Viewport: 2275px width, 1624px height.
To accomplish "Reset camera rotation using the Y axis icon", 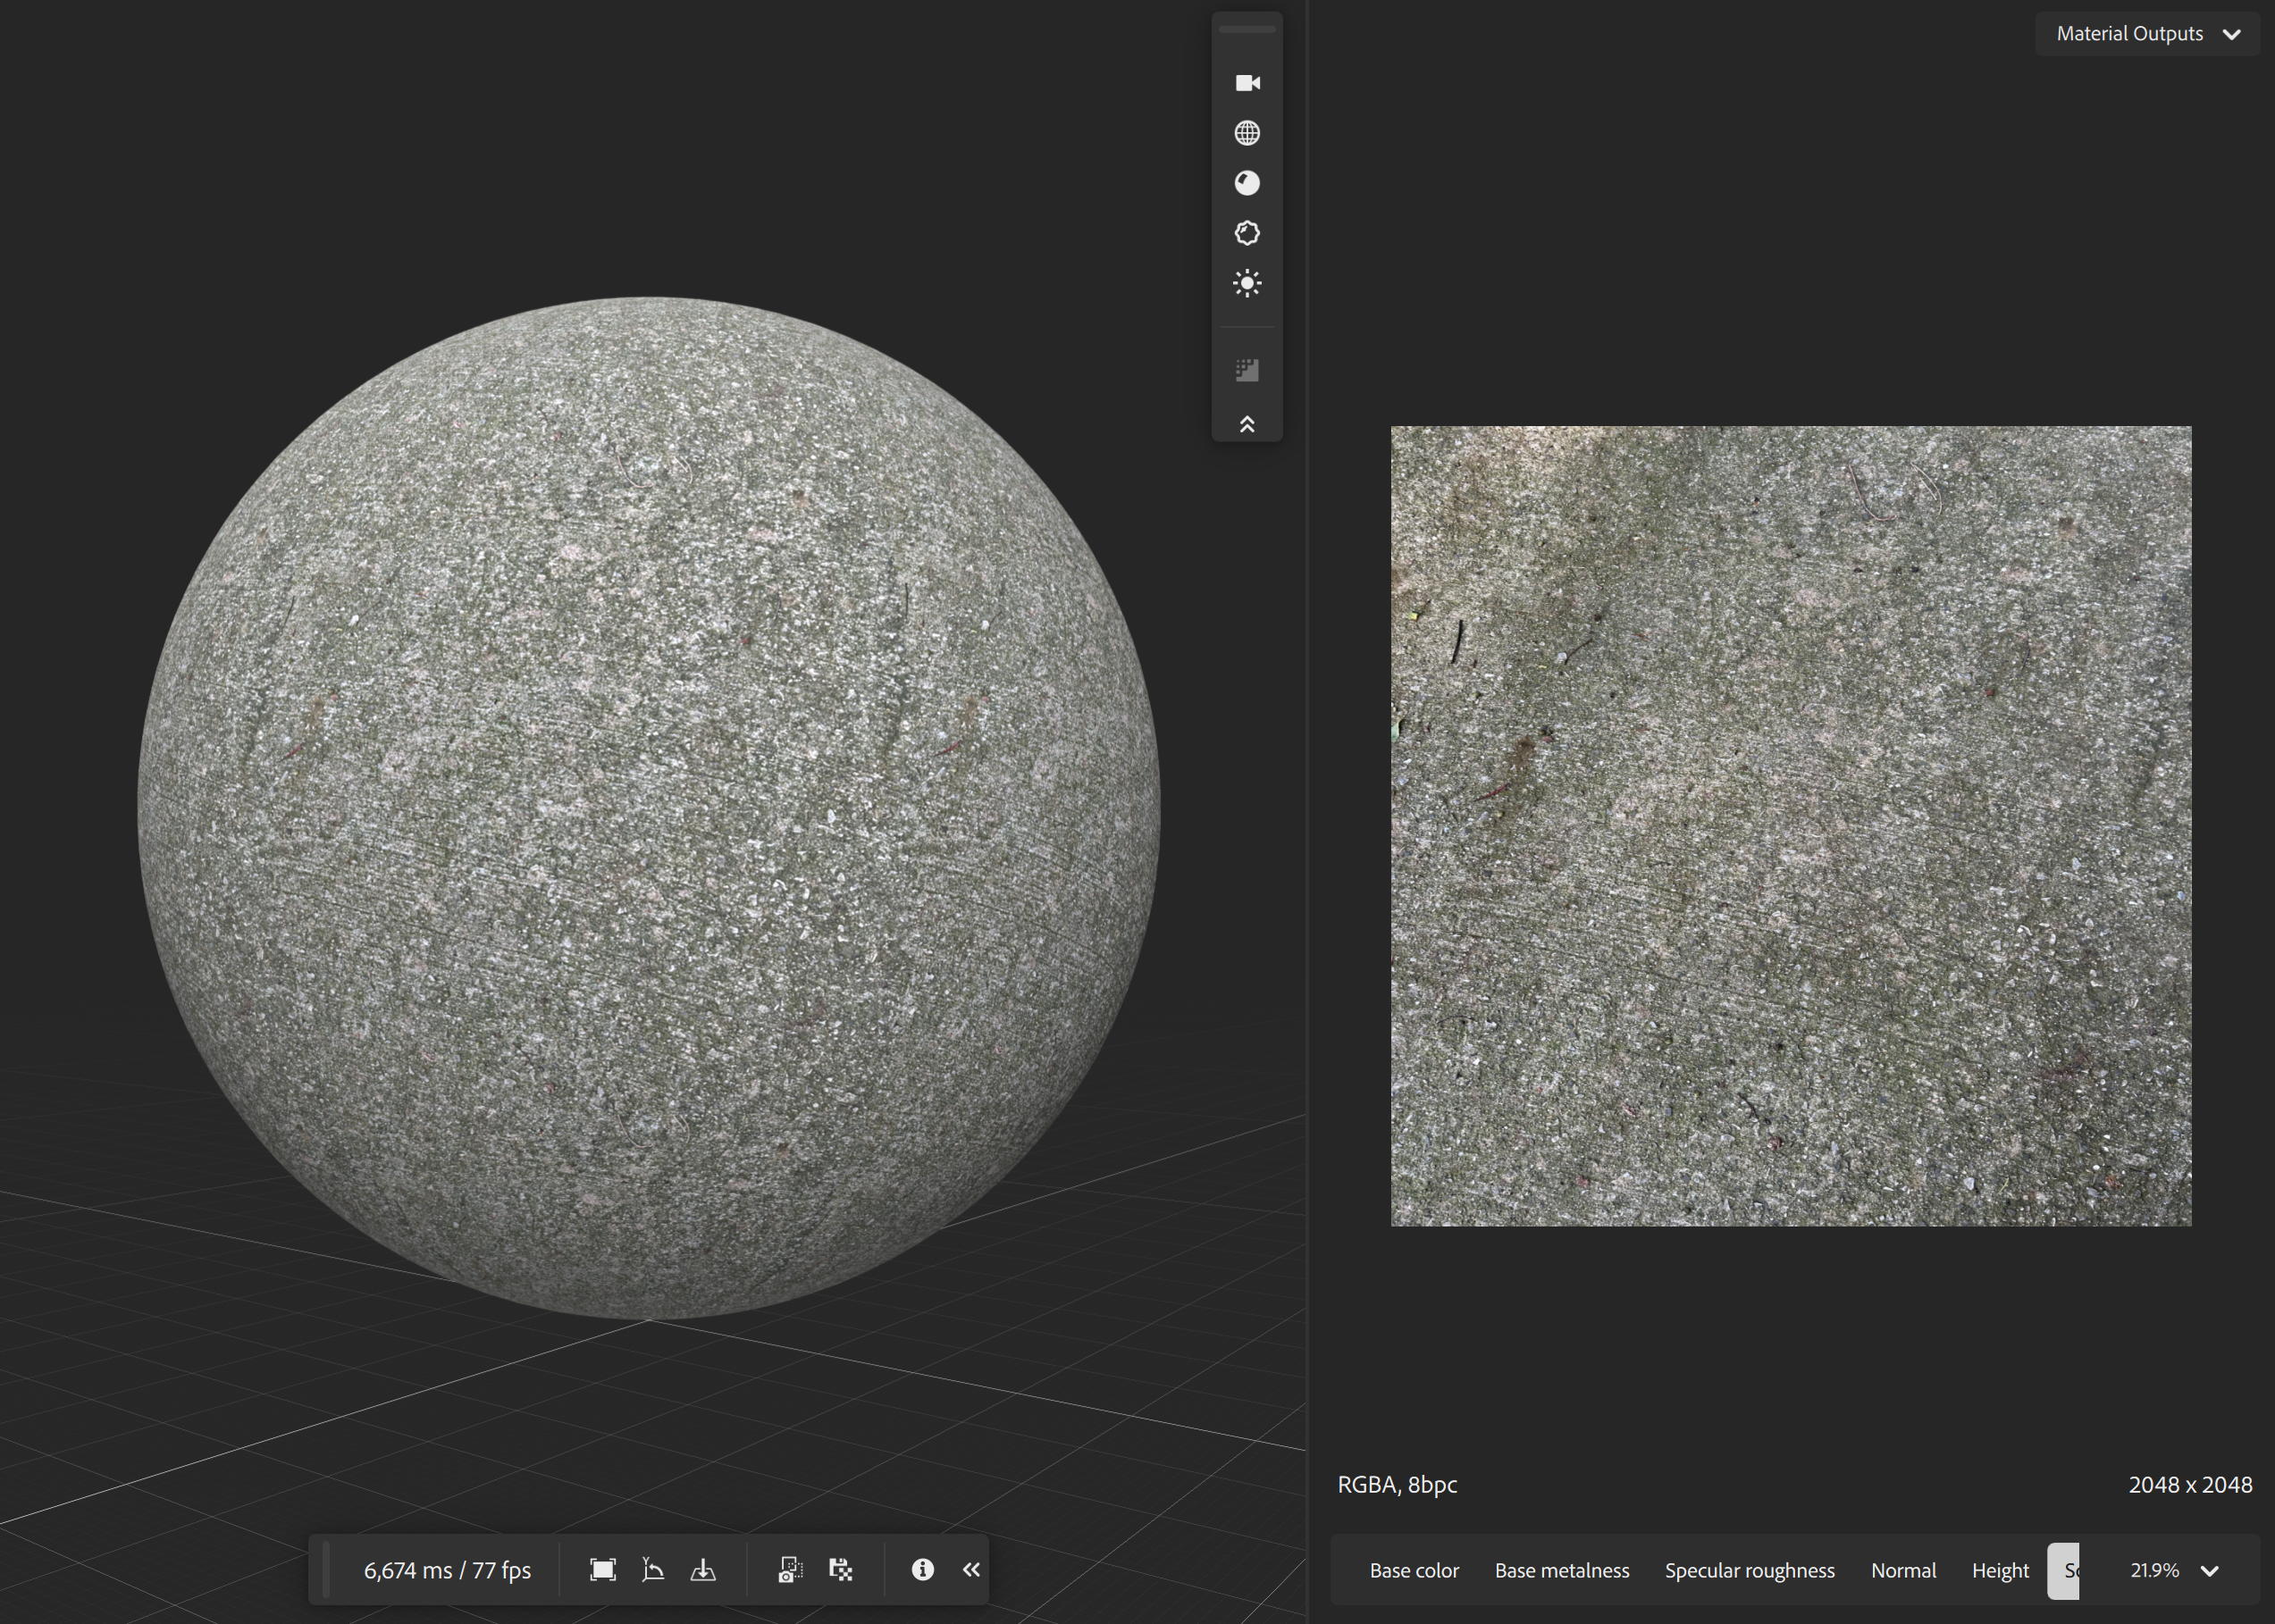I will point(653,1569).
